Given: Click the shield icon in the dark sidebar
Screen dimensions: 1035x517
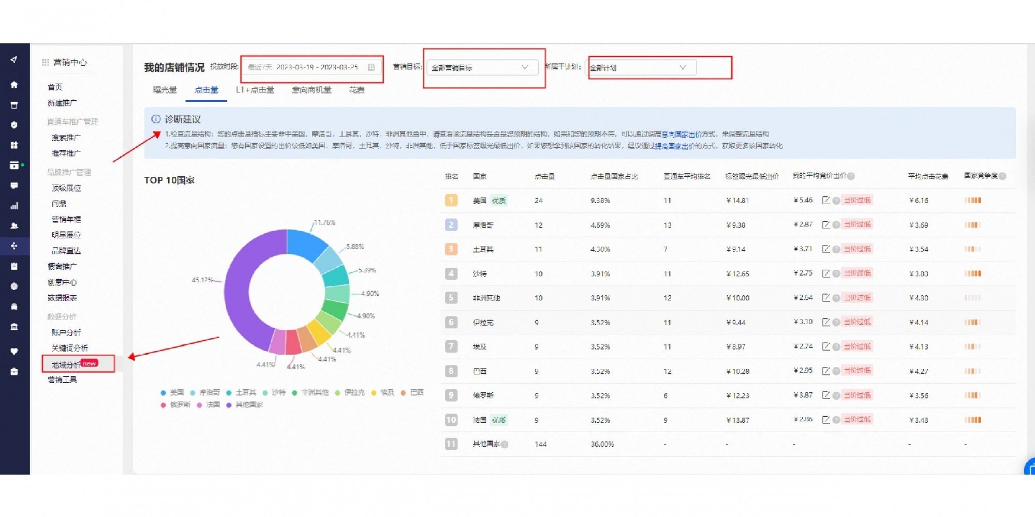Looking at the screenshot, I should coord(14,125).
